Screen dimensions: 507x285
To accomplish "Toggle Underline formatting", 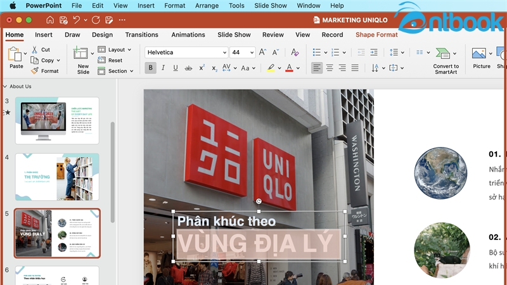I will [x=176, y=68].
